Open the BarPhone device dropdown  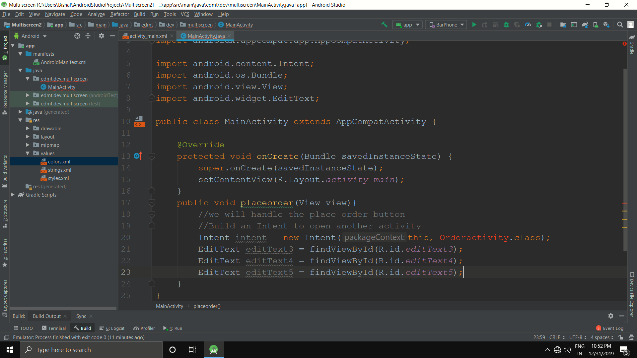tap(447, 25)
